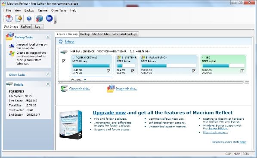The height and width of the screenshot is (158, 257).
Task: Toggle the PQSERVICE partition checkbox
Action: [x=108, y=71]
